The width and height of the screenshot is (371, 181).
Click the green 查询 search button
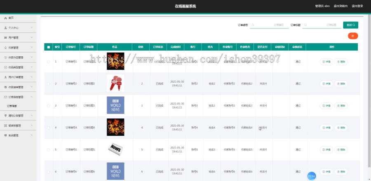[x=350, y=25]
